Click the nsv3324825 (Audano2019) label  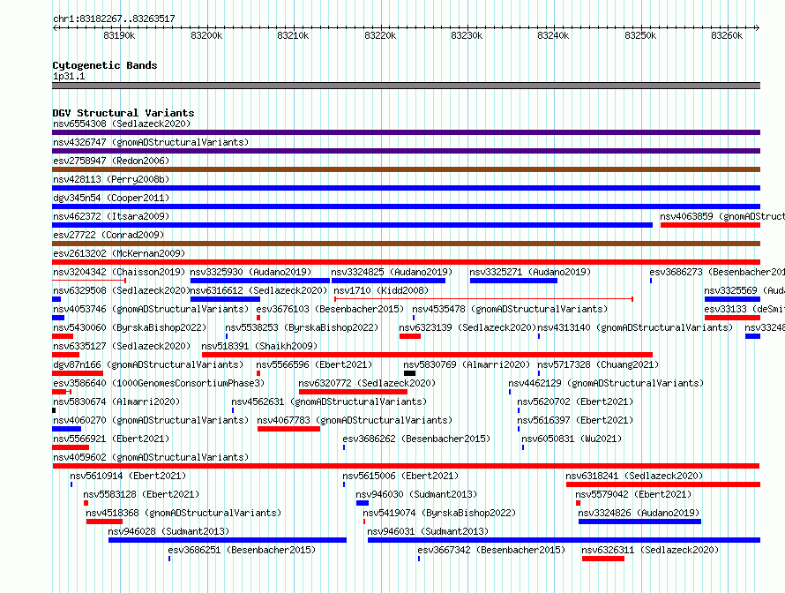coord(392,272)
